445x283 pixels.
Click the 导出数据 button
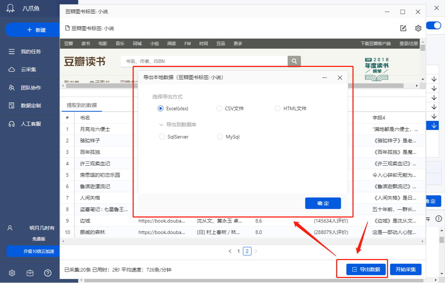click(x=366, y=269)
